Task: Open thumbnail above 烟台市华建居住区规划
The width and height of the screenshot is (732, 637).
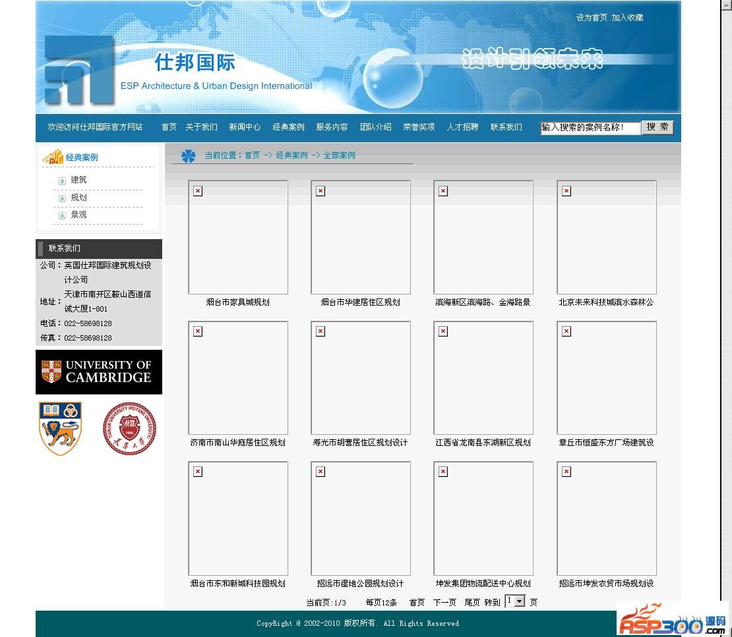Action: [x=361, y=237]
